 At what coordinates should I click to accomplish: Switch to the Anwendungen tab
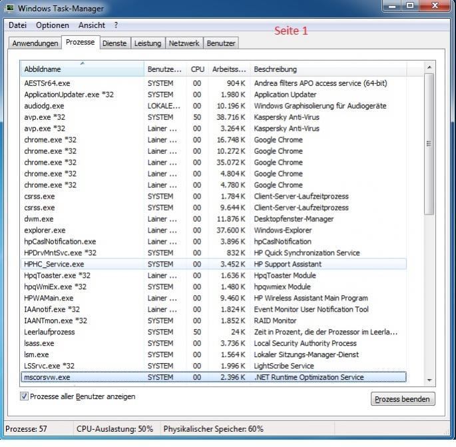pos(35,43)
